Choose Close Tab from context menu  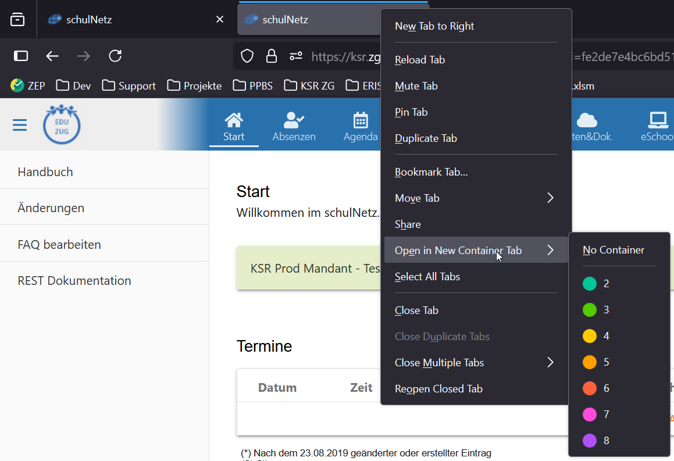476,310
